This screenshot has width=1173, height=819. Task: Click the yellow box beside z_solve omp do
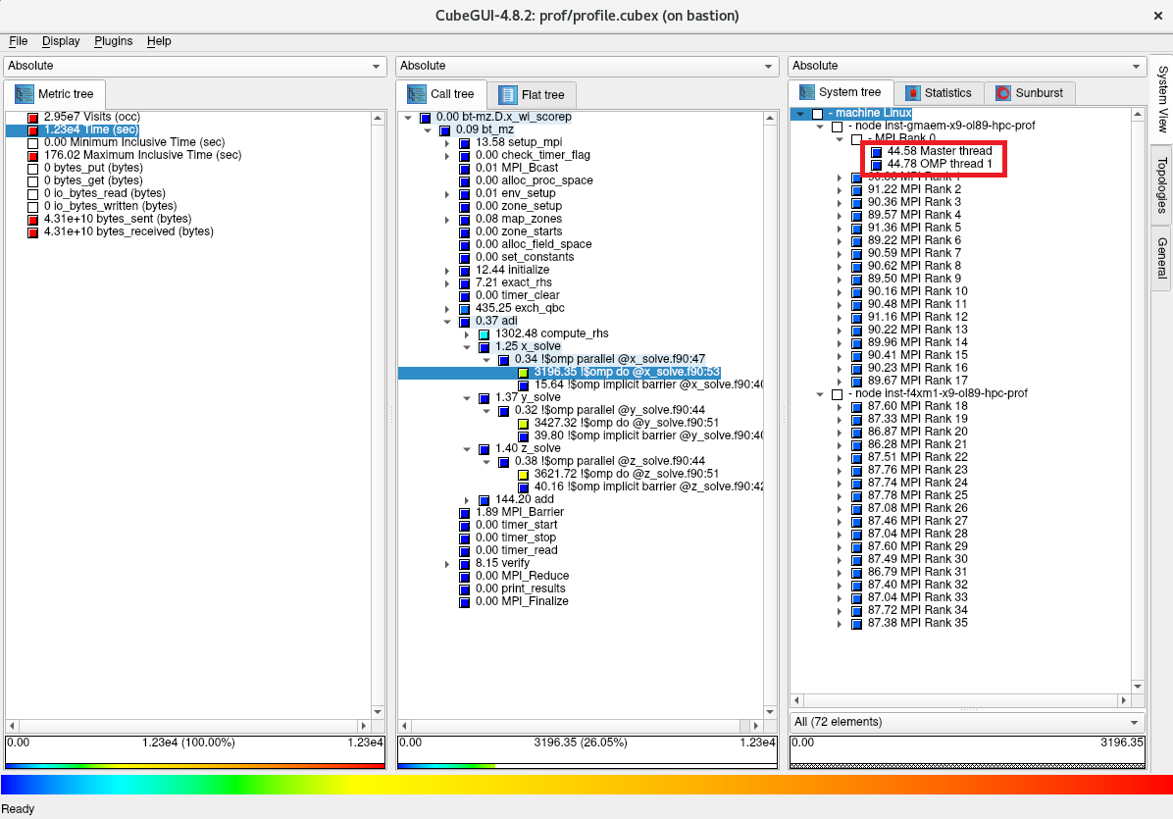click(x=524, y=474)
